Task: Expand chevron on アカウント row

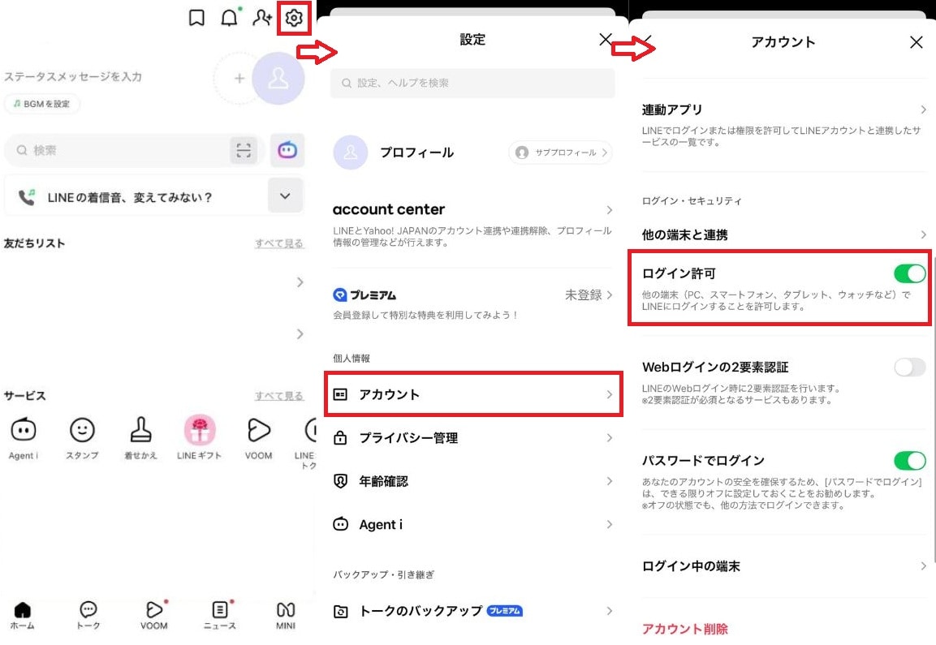Action: click(609, 394)
